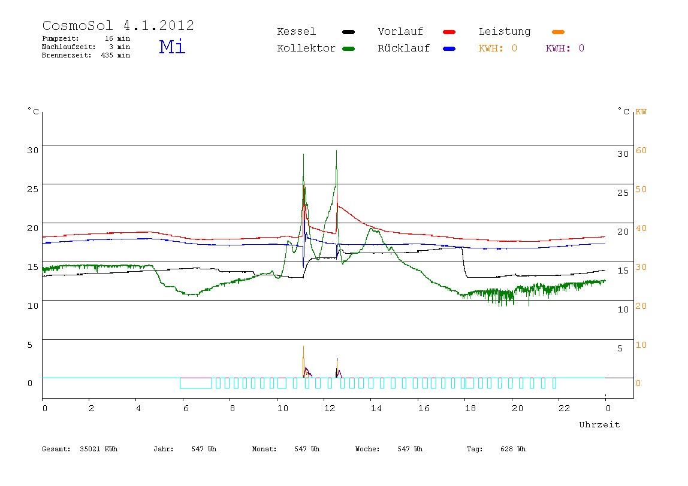Screen dimensions: 688x486
Task: Select the orange Leistung legend swatch
Action: (x=558, y=32)
